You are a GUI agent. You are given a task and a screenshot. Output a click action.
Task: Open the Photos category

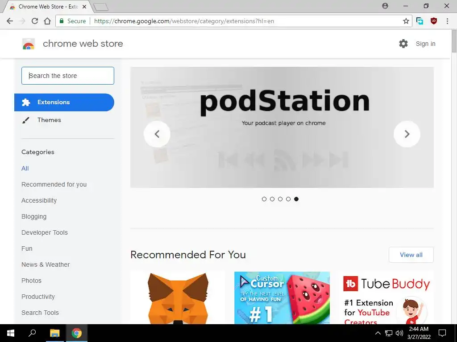pos(32,281)
